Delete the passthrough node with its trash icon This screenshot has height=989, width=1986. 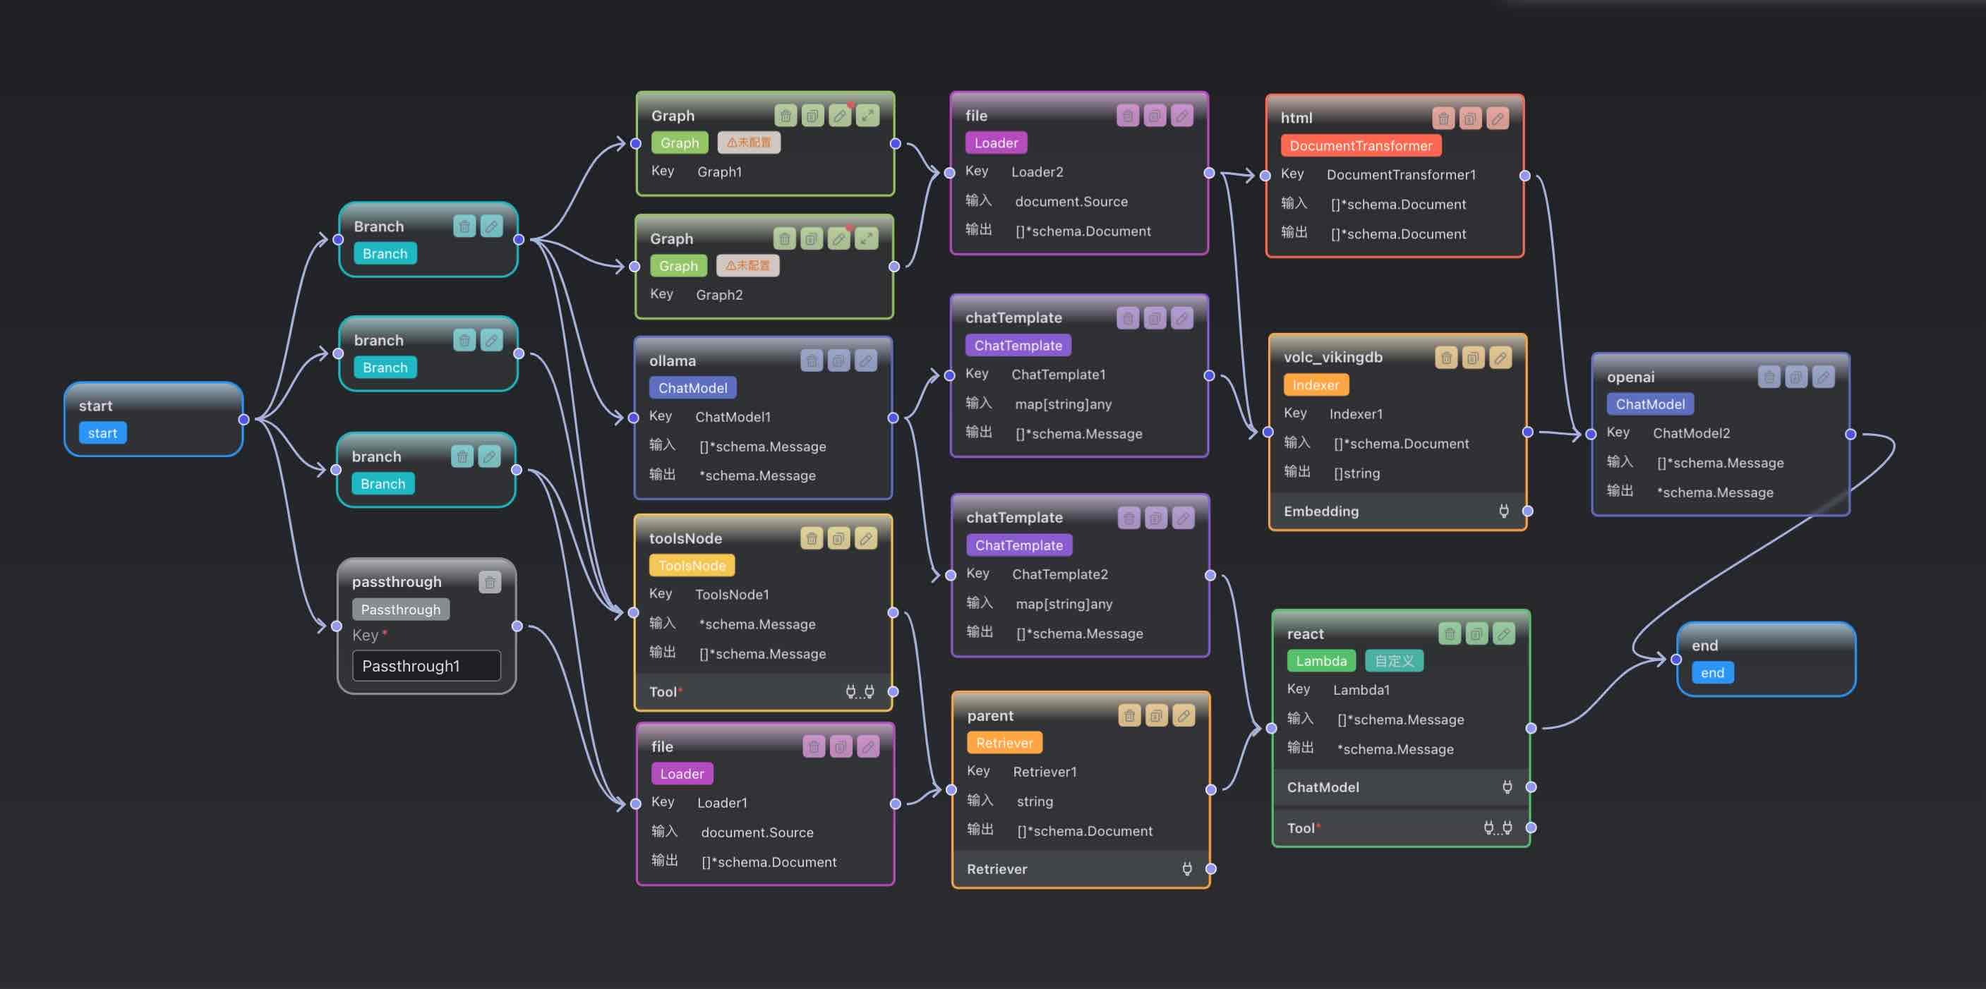[x=490, y=582]
